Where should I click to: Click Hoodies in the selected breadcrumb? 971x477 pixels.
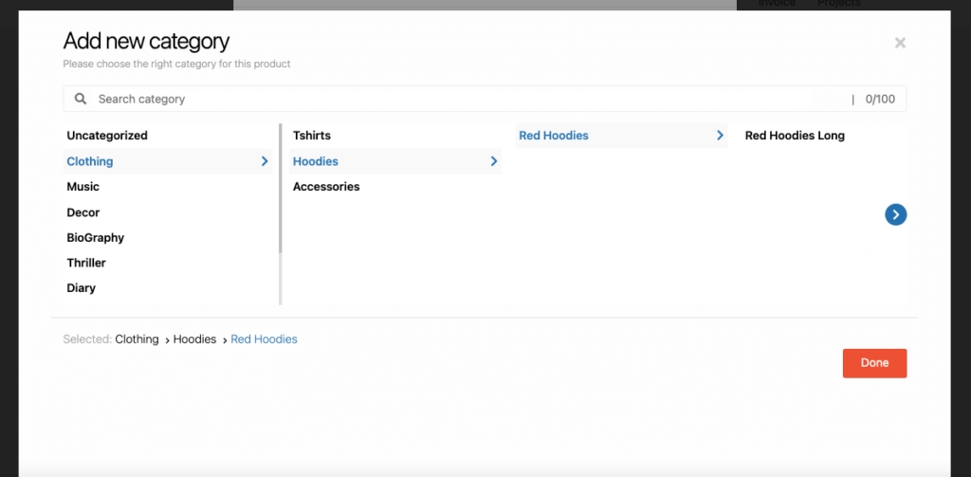[x=194, y=339]
